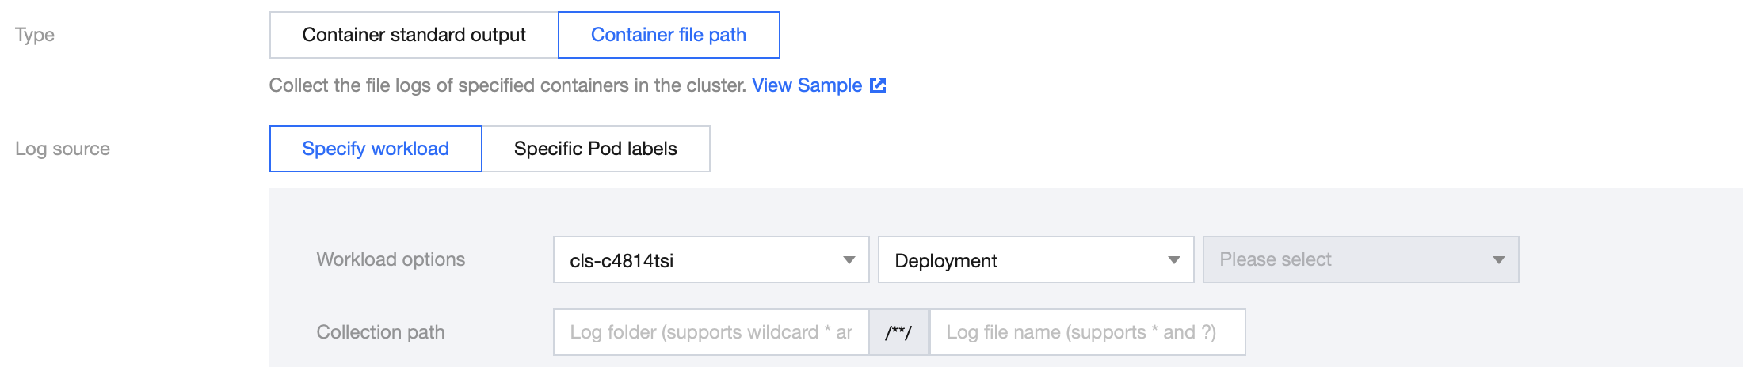Click the Type label

pyautogui.click(x=35, y=35)
